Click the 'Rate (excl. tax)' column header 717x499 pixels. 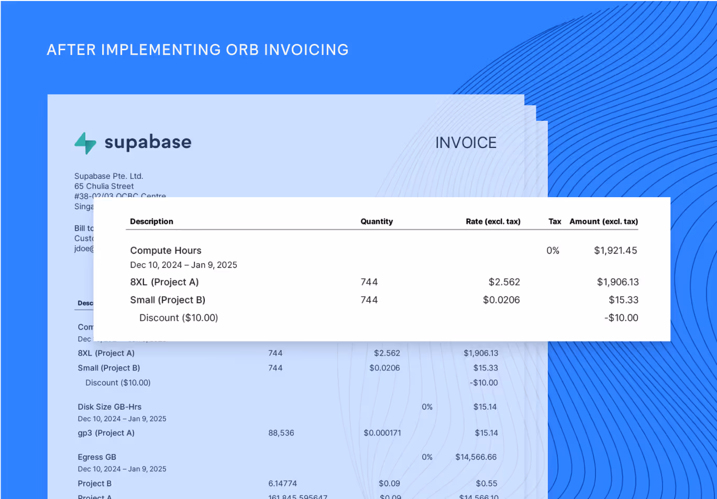(493, 221)
